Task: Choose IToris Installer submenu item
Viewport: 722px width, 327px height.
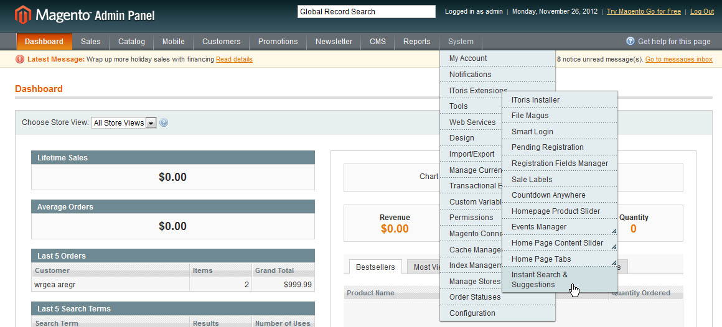Action: [x=560, y=100]
